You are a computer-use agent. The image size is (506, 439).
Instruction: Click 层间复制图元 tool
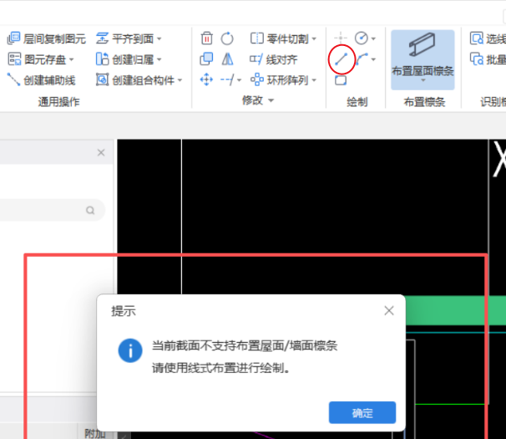[x=47, y=38]
